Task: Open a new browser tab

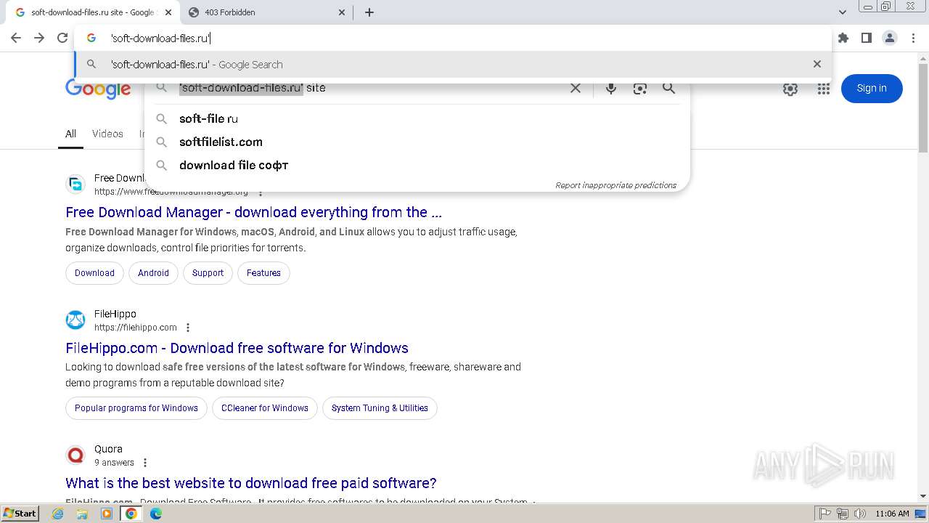Action: pos(369,12)
